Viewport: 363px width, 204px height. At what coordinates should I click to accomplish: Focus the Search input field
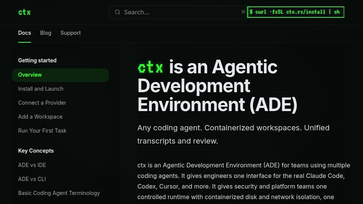click(181, 12)
